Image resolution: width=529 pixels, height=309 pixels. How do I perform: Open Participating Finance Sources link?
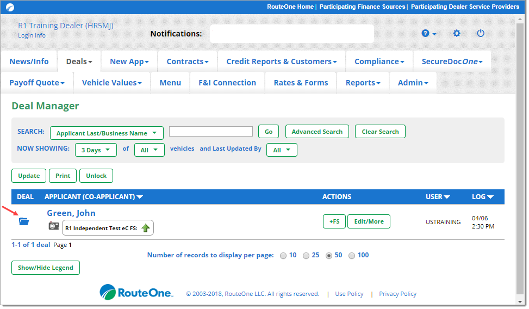pyautogui.click(x=362, y=7)
